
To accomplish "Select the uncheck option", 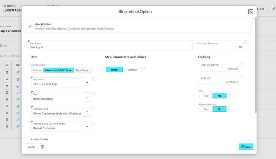I will (x=132, y=70).
